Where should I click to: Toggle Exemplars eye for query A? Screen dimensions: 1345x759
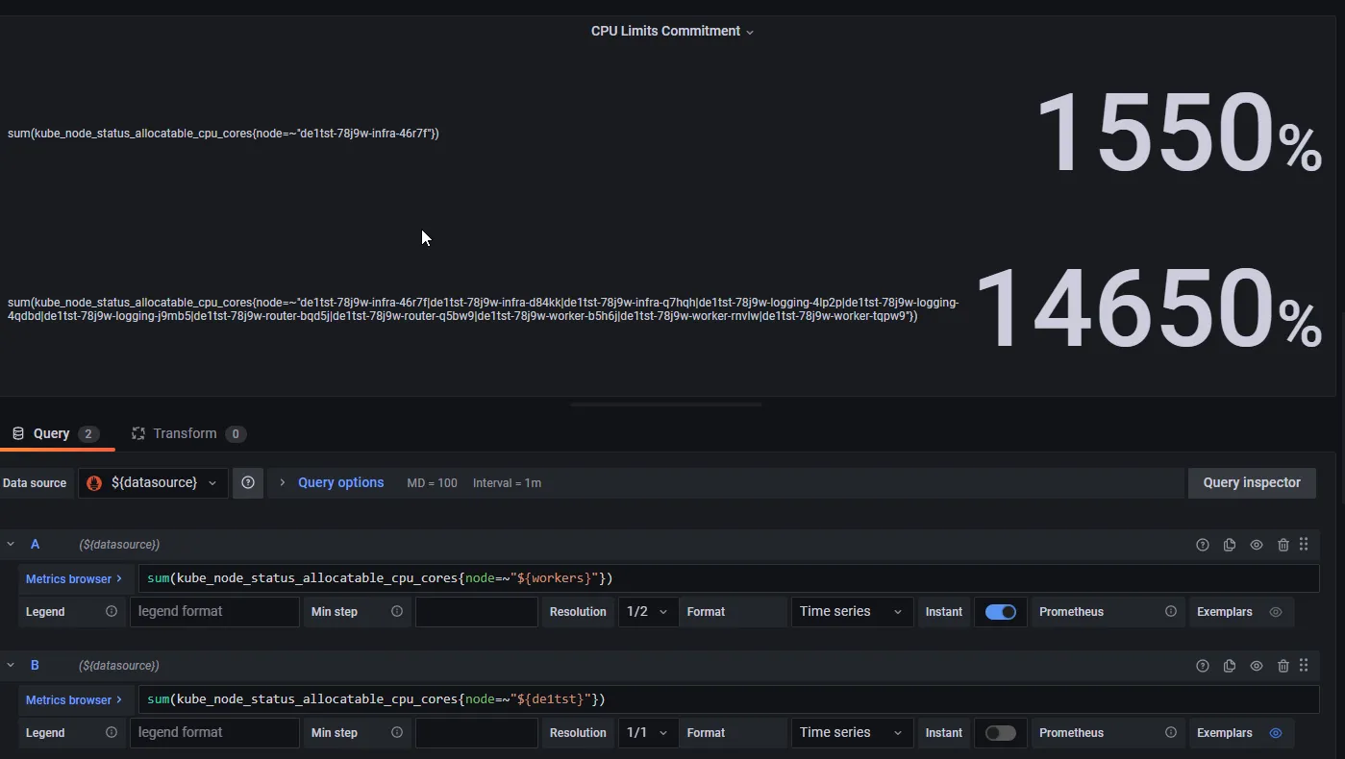pos(1276,612)
